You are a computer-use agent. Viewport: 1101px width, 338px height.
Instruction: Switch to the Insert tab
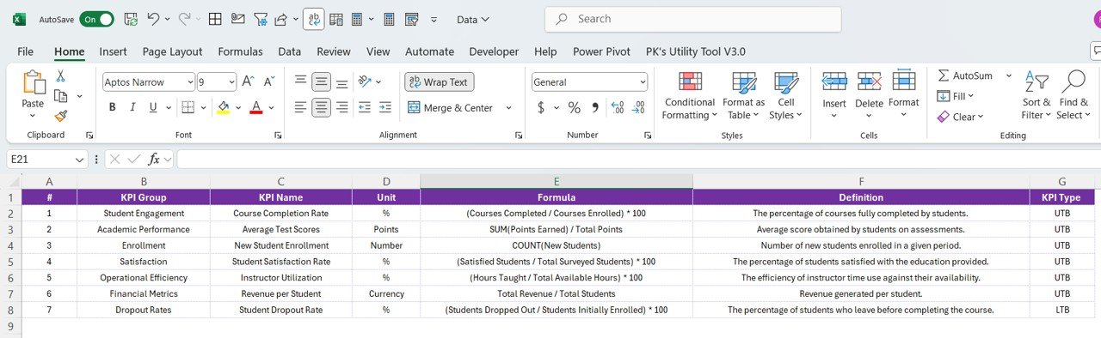tap(113, 51)
